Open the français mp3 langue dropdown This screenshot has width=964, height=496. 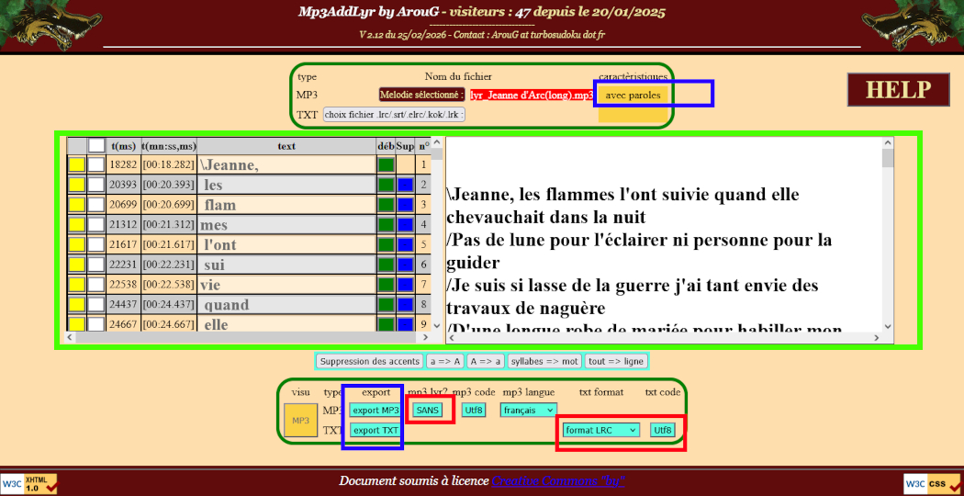coord(528,410)
